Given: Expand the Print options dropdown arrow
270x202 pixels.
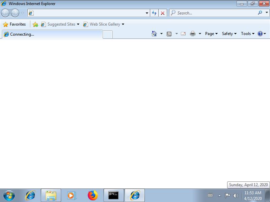Looking at the screenshot, I should click(x=200, y=34).
